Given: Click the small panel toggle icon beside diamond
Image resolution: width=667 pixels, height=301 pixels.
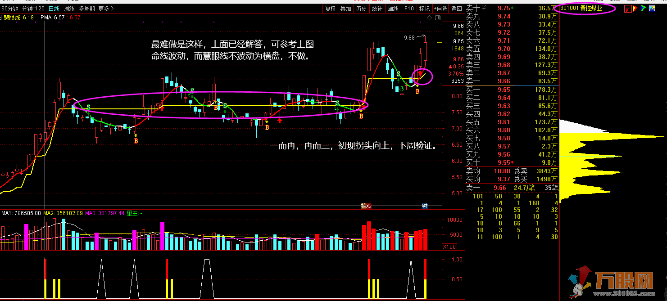Looking at the screenshot, I should 437,18.
